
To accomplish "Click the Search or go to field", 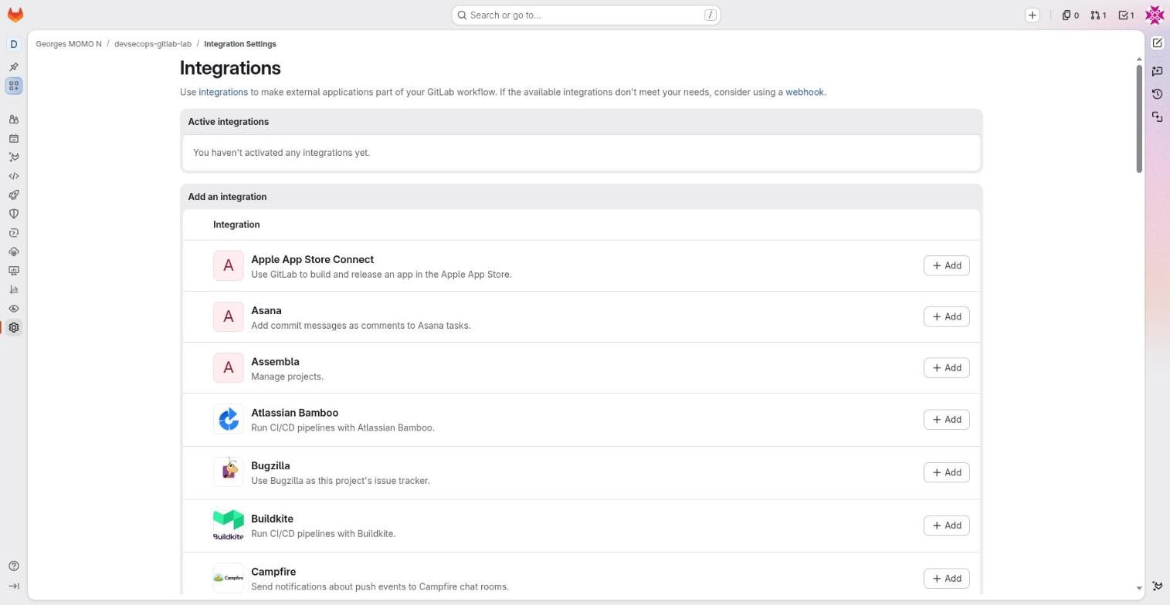I will tap(586, 15).
